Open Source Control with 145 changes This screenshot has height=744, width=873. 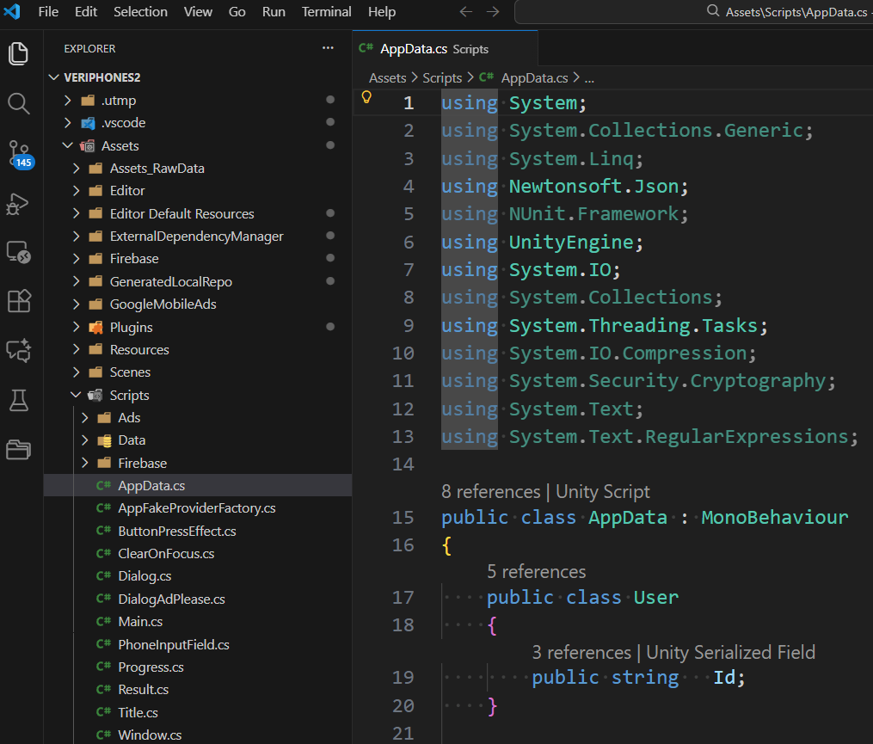19,154
